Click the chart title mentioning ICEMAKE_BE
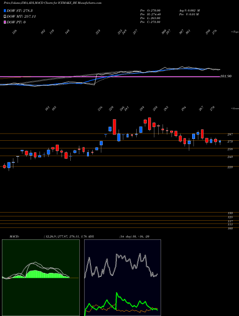 coord(53,3)
